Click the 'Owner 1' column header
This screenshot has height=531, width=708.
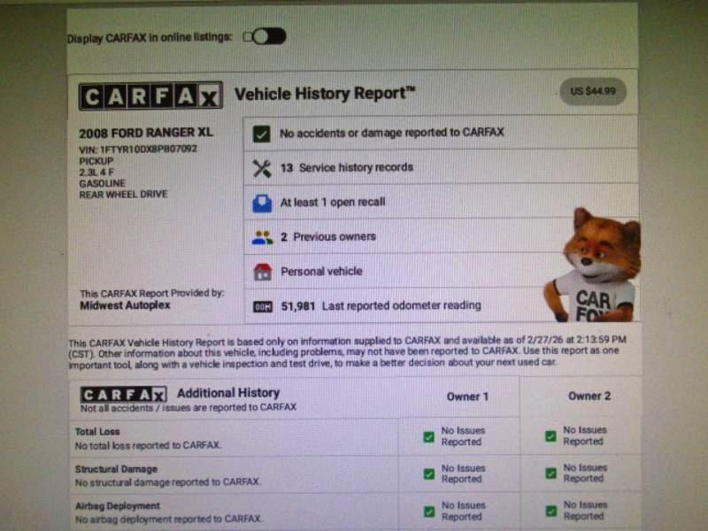tap(467, 396)
